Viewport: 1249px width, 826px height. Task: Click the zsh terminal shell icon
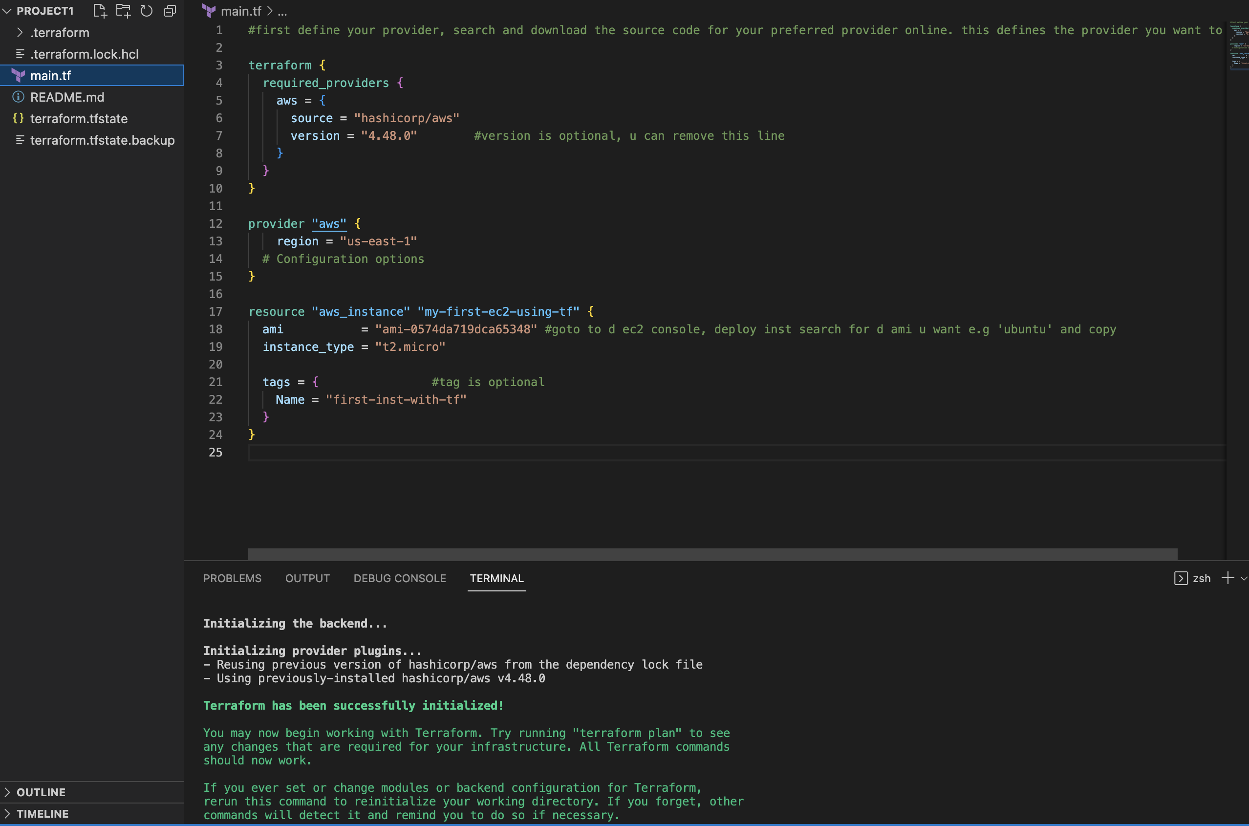pyautogui.click(x=1181, y=578)
